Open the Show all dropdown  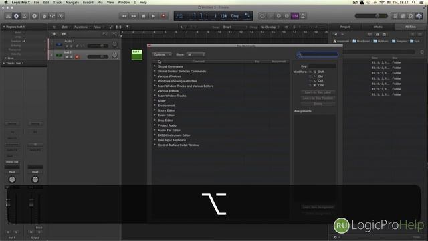[195, 54]
